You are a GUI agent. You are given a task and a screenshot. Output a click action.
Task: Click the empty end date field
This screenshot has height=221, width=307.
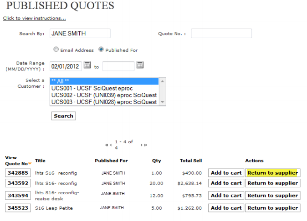[x=118, y=66]
